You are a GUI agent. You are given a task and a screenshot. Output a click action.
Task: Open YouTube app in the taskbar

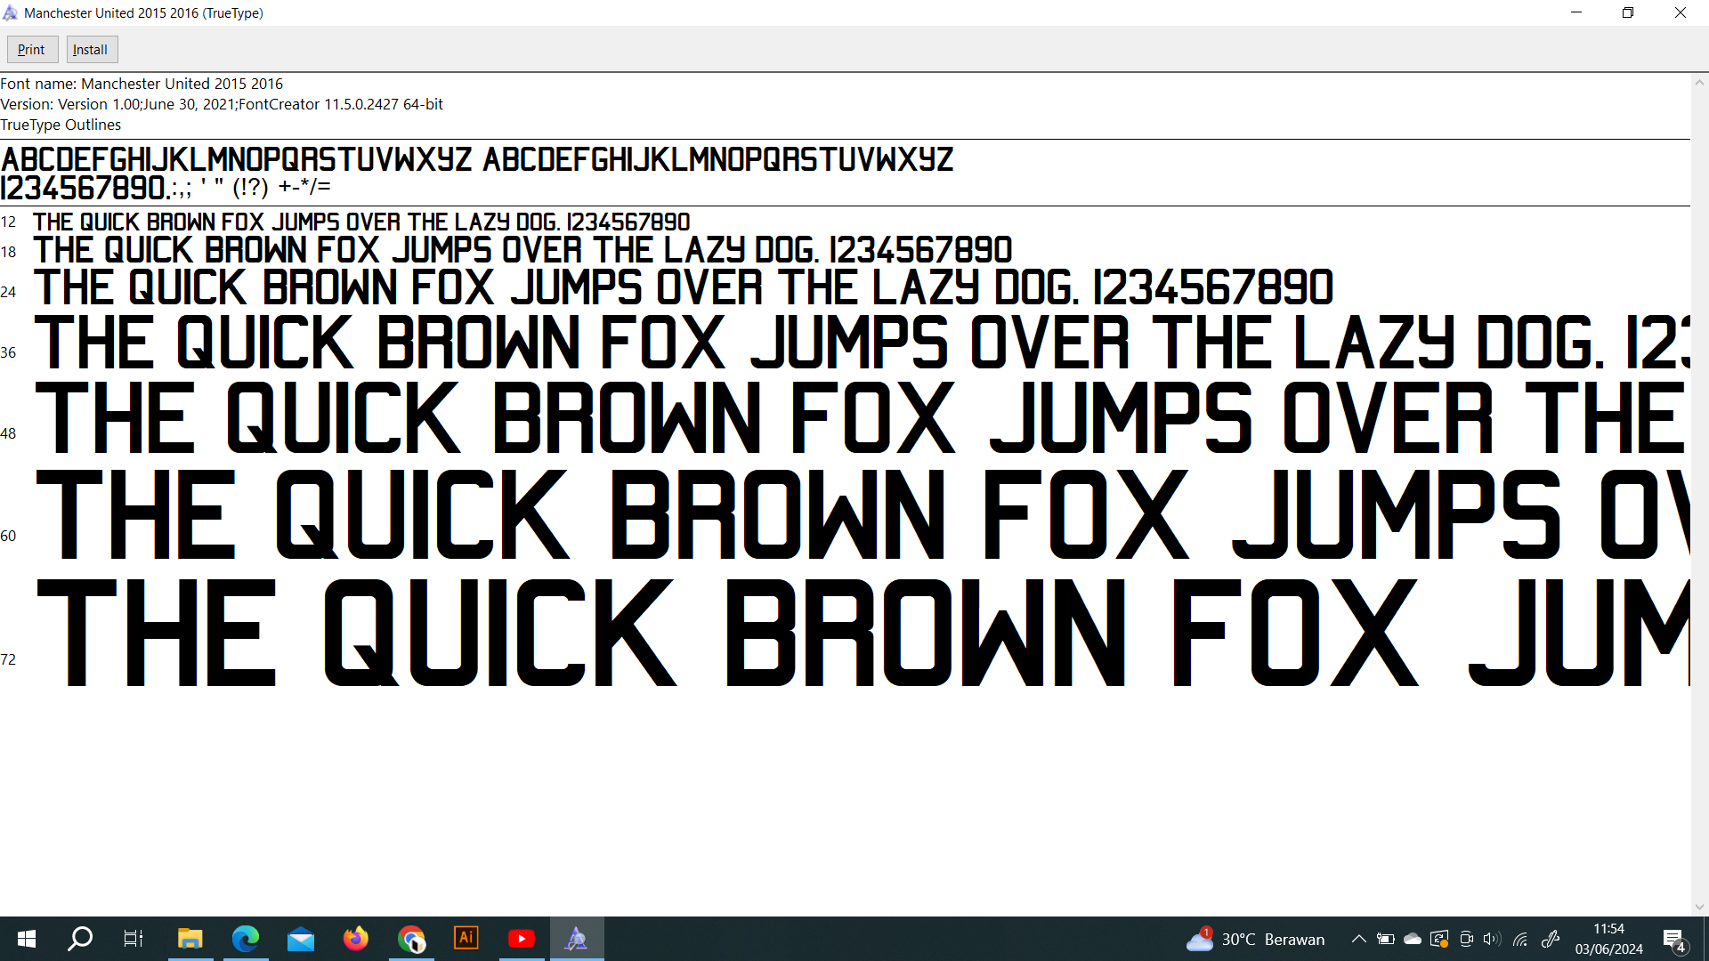click(x=522, y=939)
